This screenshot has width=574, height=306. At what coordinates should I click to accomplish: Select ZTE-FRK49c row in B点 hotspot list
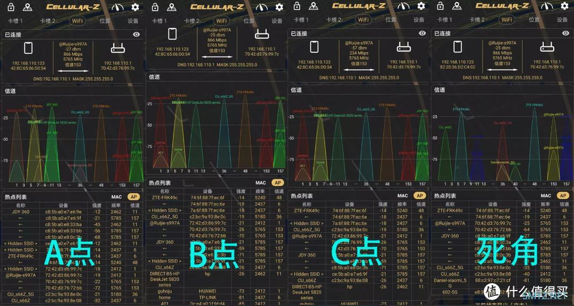coord(216,197)
